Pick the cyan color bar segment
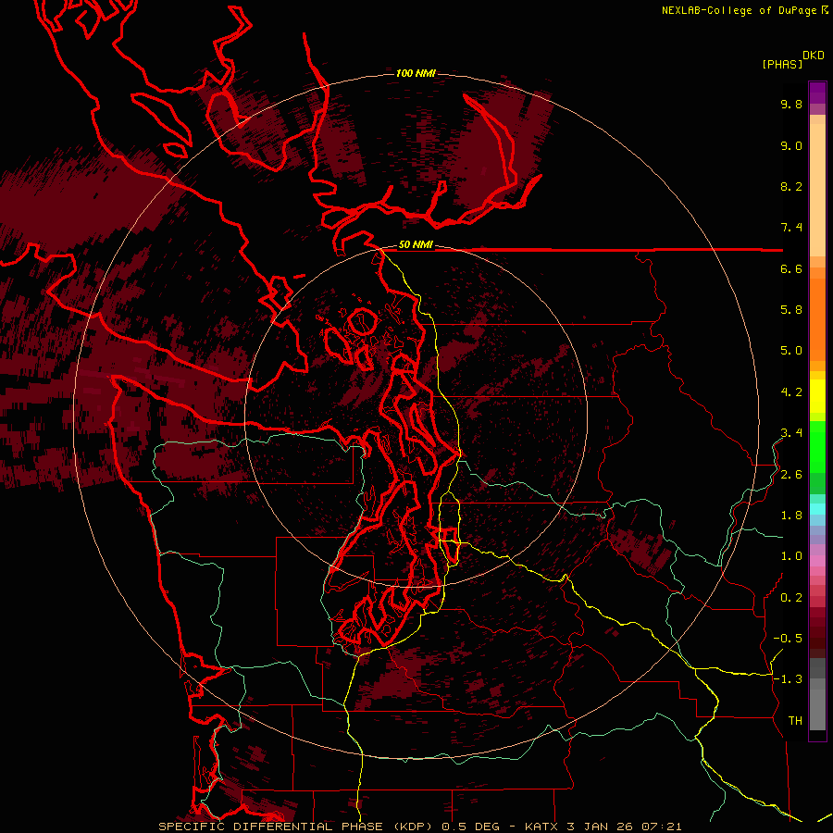This screenshot has width=833, height=833. [x=817, y=509]
